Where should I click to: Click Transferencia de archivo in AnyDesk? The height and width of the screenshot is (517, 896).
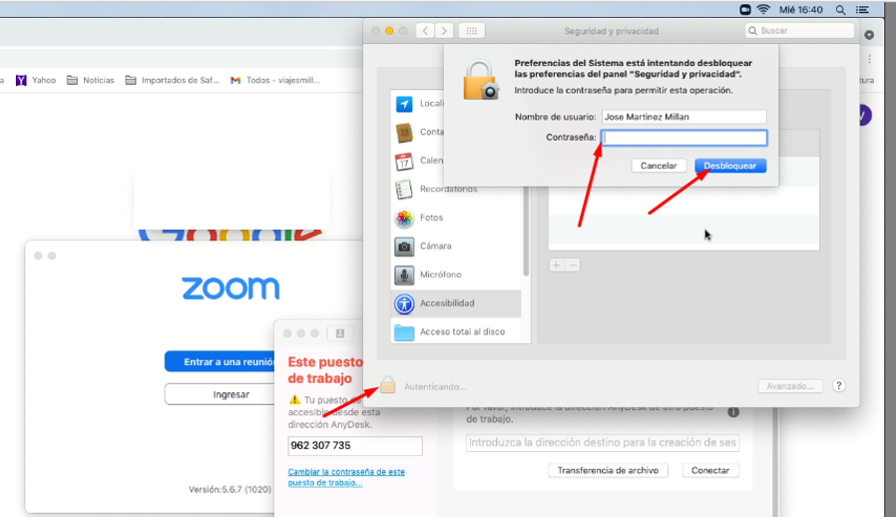pos(608,471)
